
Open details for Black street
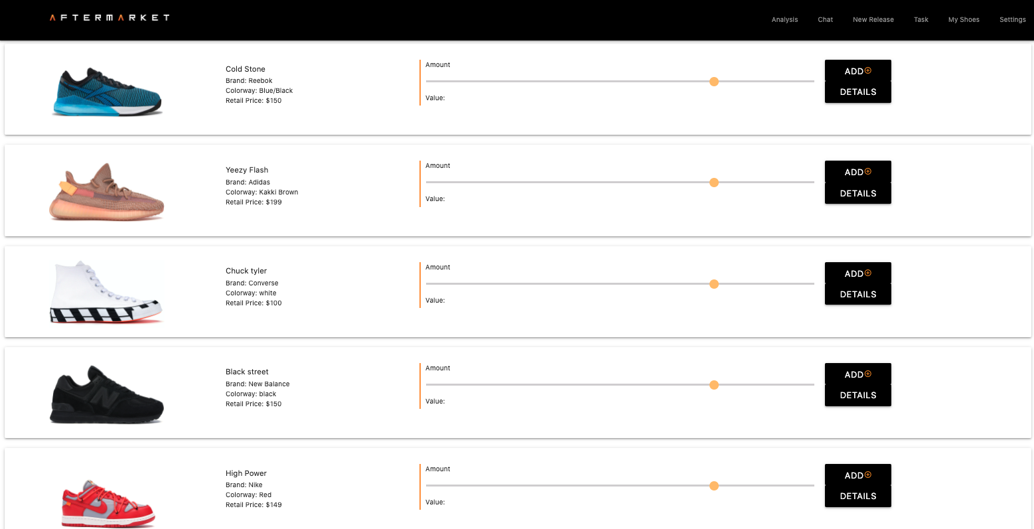tap(857, 395)
